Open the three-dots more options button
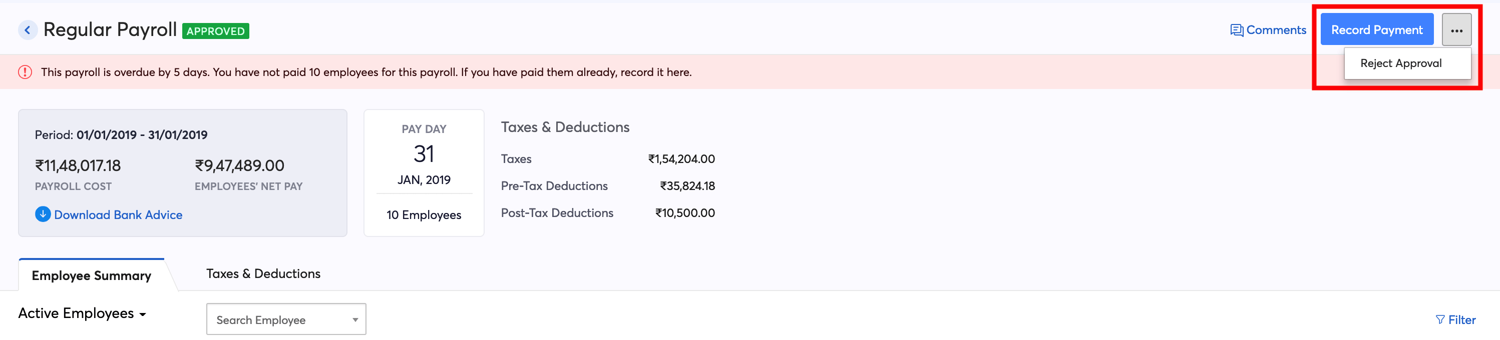 pyautogui.click(x=1456, y=29)
